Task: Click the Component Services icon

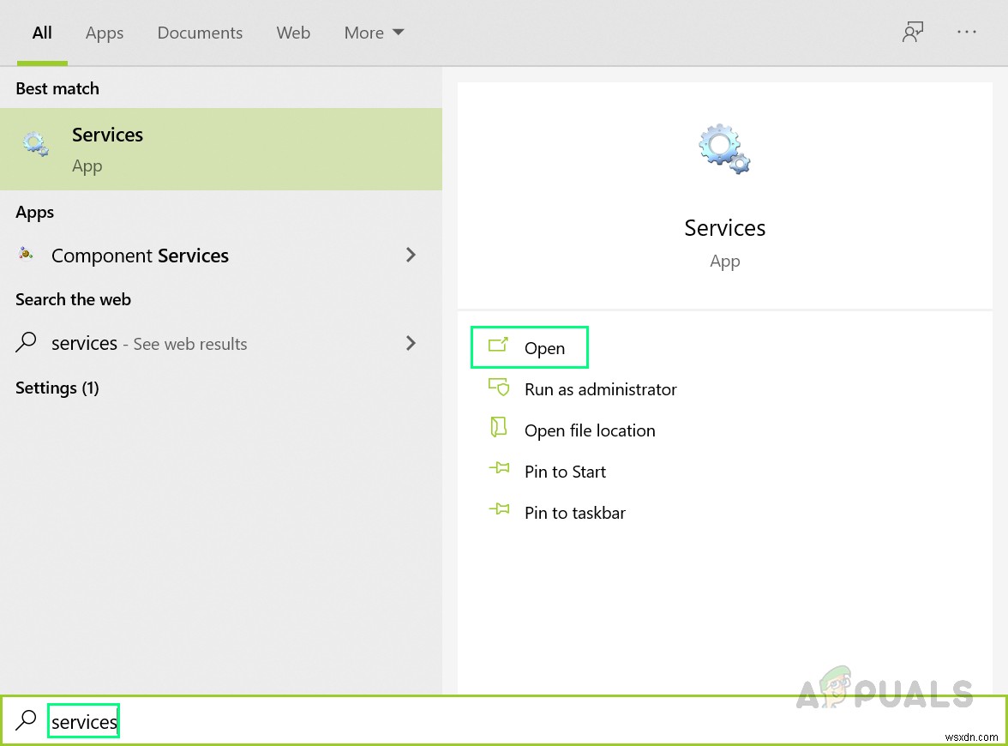Action: 26,254
